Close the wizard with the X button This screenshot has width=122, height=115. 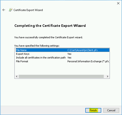[118, 3]
